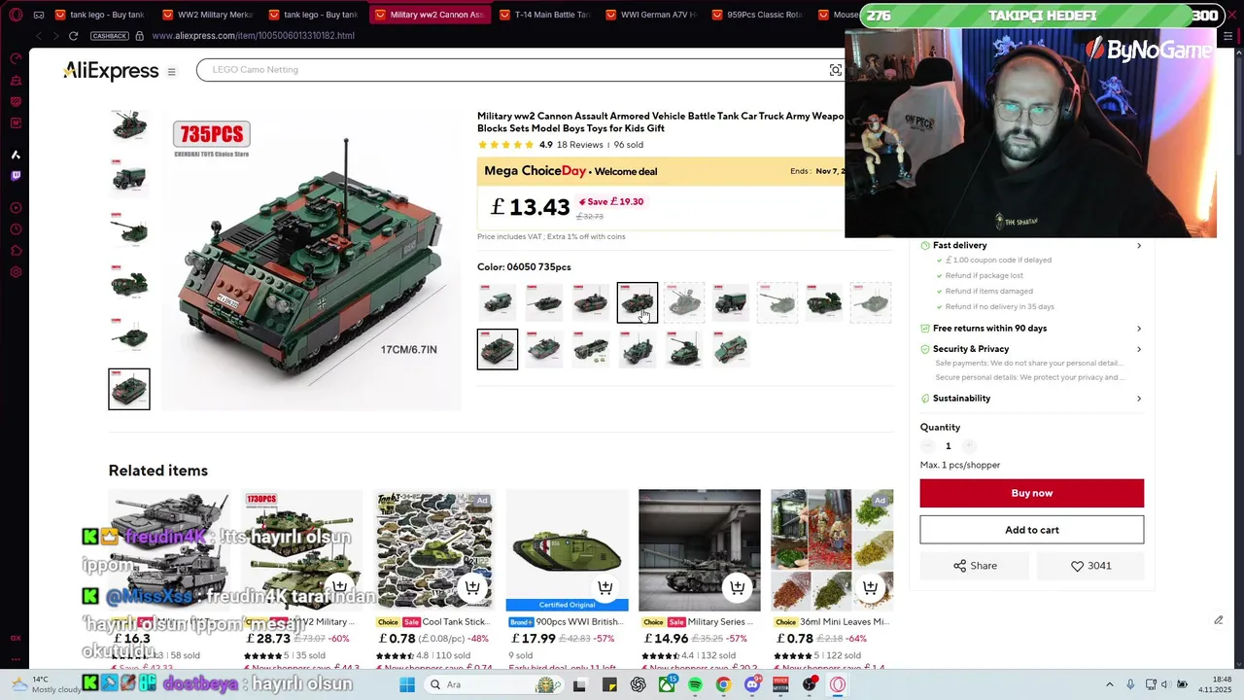Open ChatGPT app from the taskbar

coord(638,684)
